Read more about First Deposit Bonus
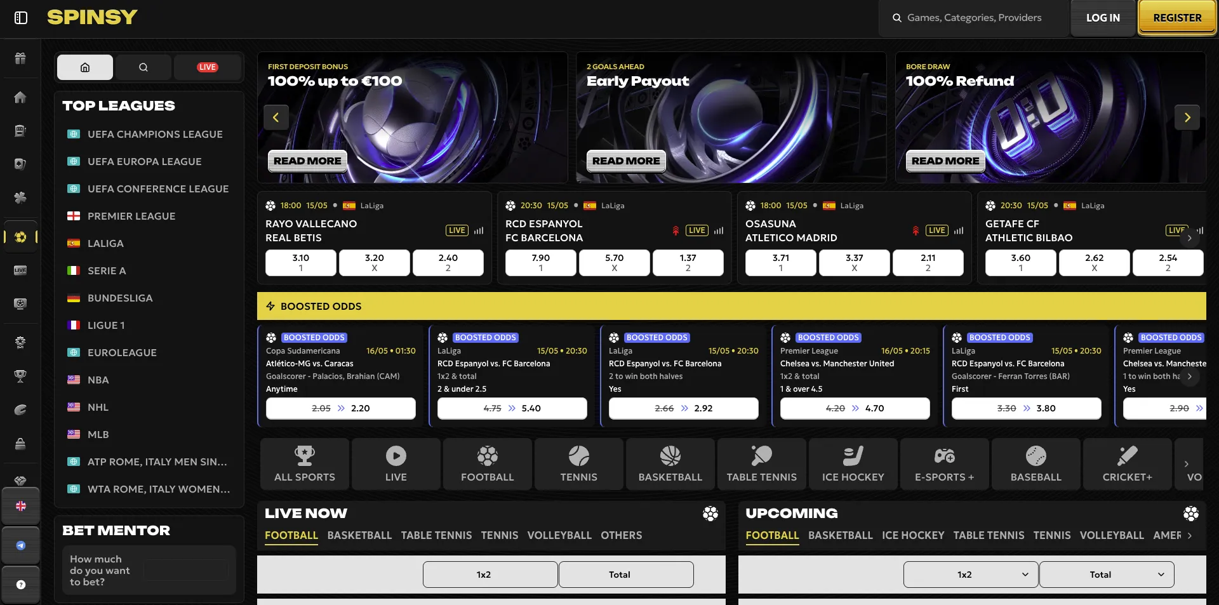 click(307, 161)
